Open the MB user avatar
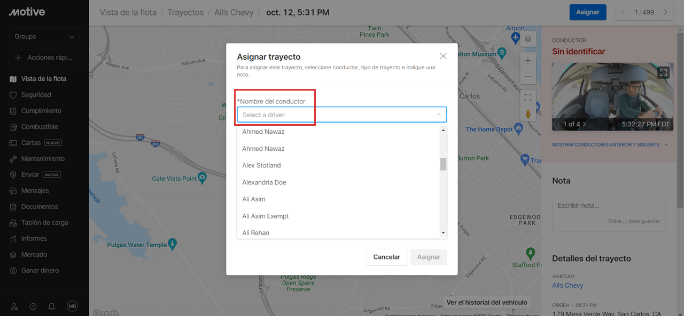This screenshot has height=316, width=684. tap(72, 306)
